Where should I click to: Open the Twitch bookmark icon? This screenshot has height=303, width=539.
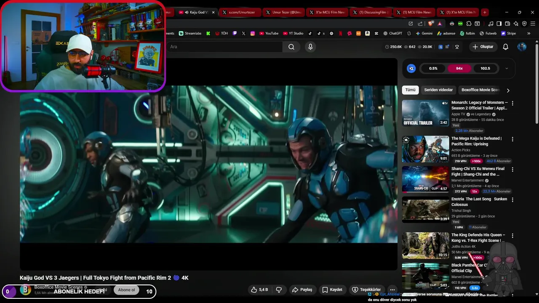pyautogui.click(x=235, y=33)
